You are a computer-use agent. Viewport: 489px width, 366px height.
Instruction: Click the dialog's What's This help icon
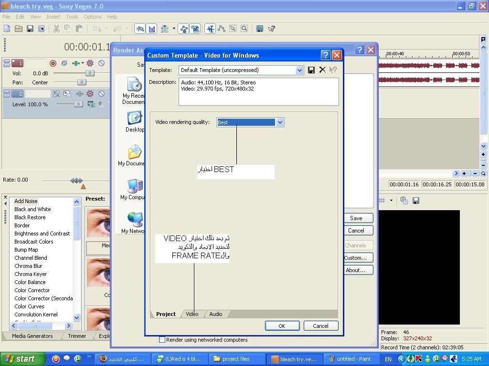[333, 70]
